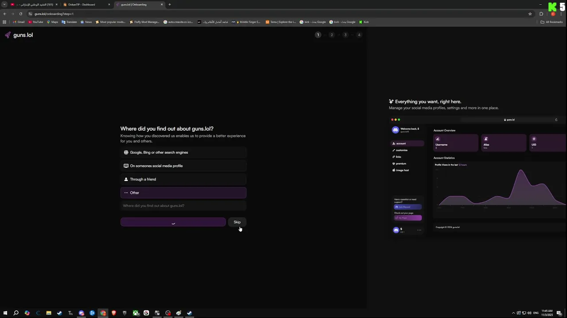567x318 pixels.
Task: Open the Windows Start menu
Action: pyautogui.click(x=5, y=313)
